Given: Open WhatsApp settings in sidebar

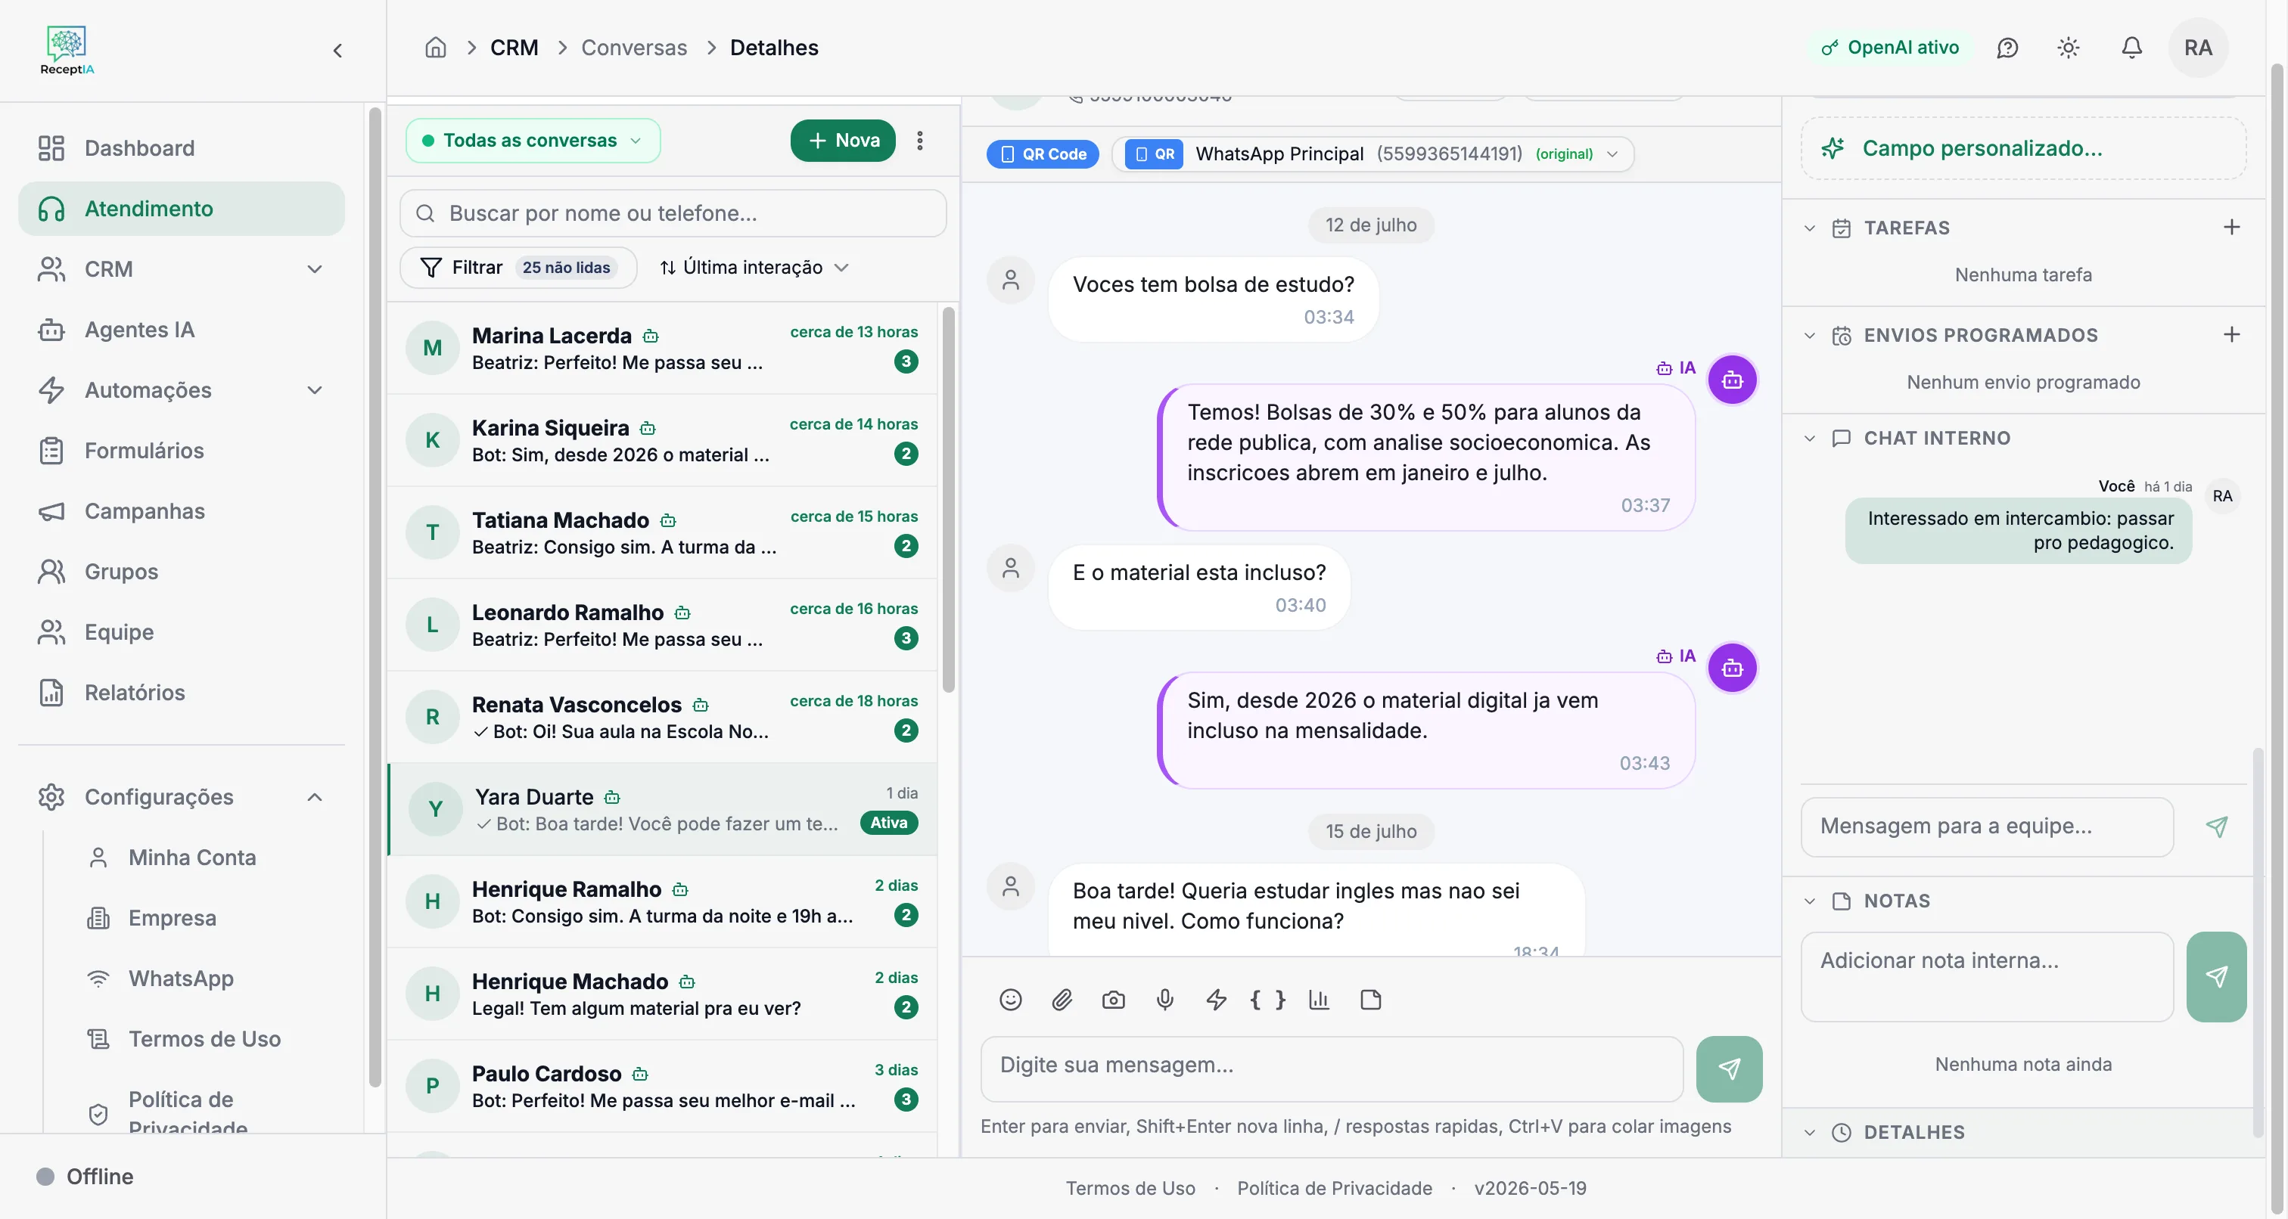Looking at the screenshot, I should pos(181,979).
